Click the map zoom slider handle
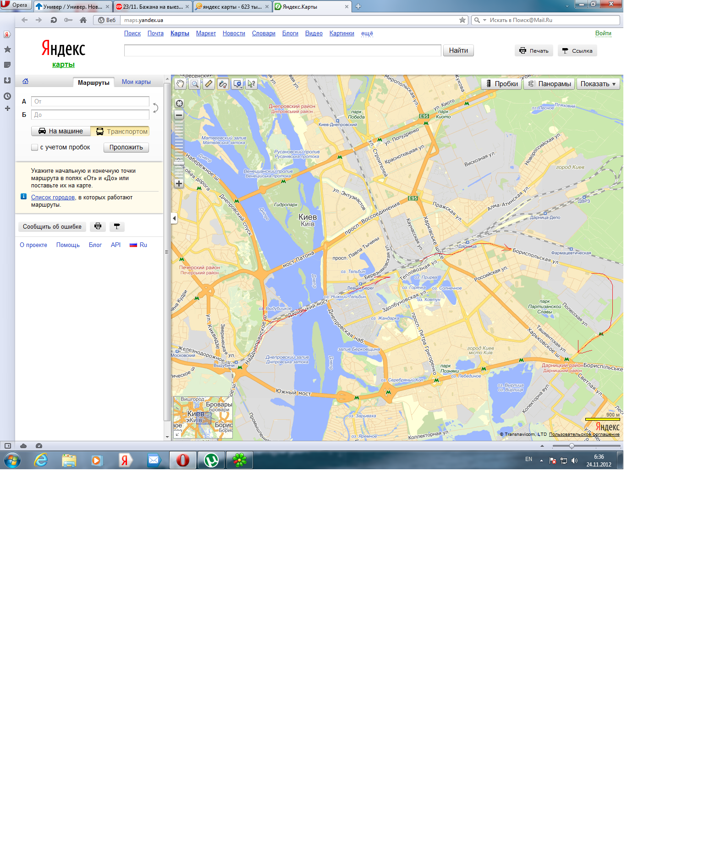Screen dimensions: 704x845 coord(179,162)
